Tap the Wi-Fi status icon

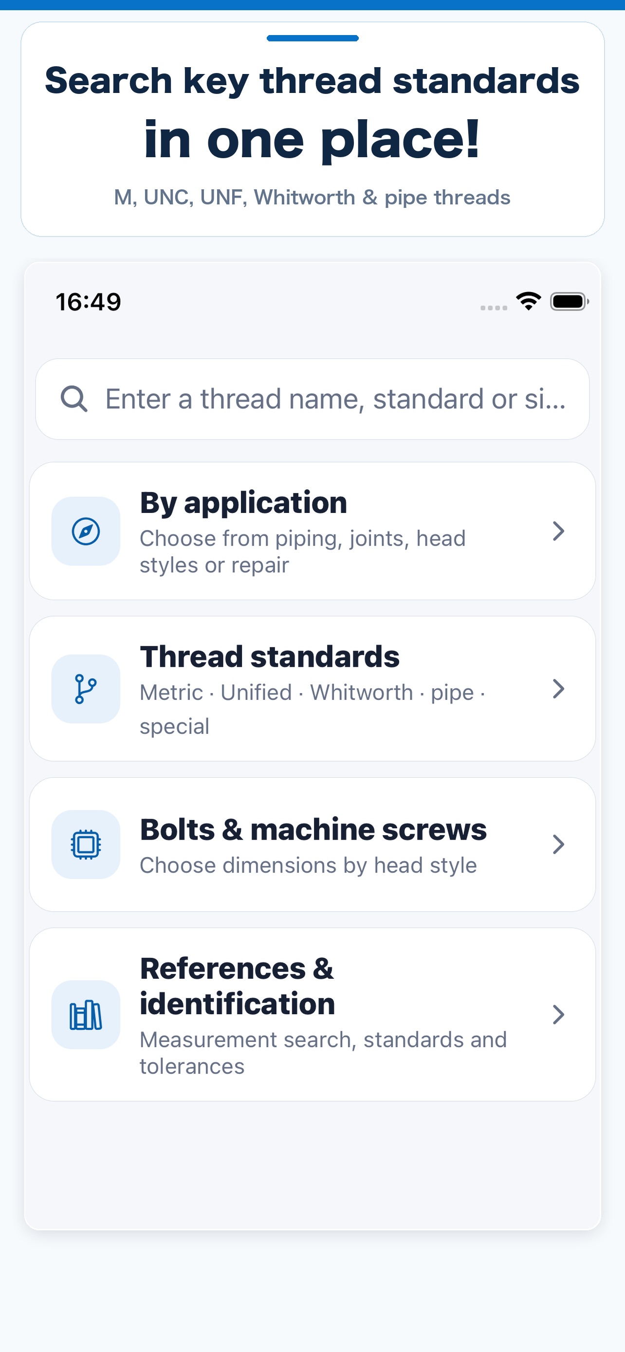529,301
